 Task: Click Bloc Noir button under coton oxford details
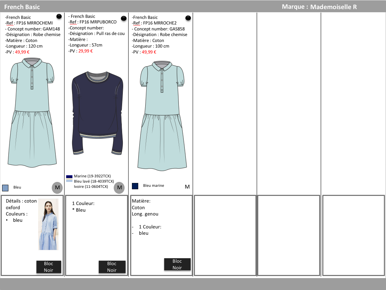coord(49,267)
